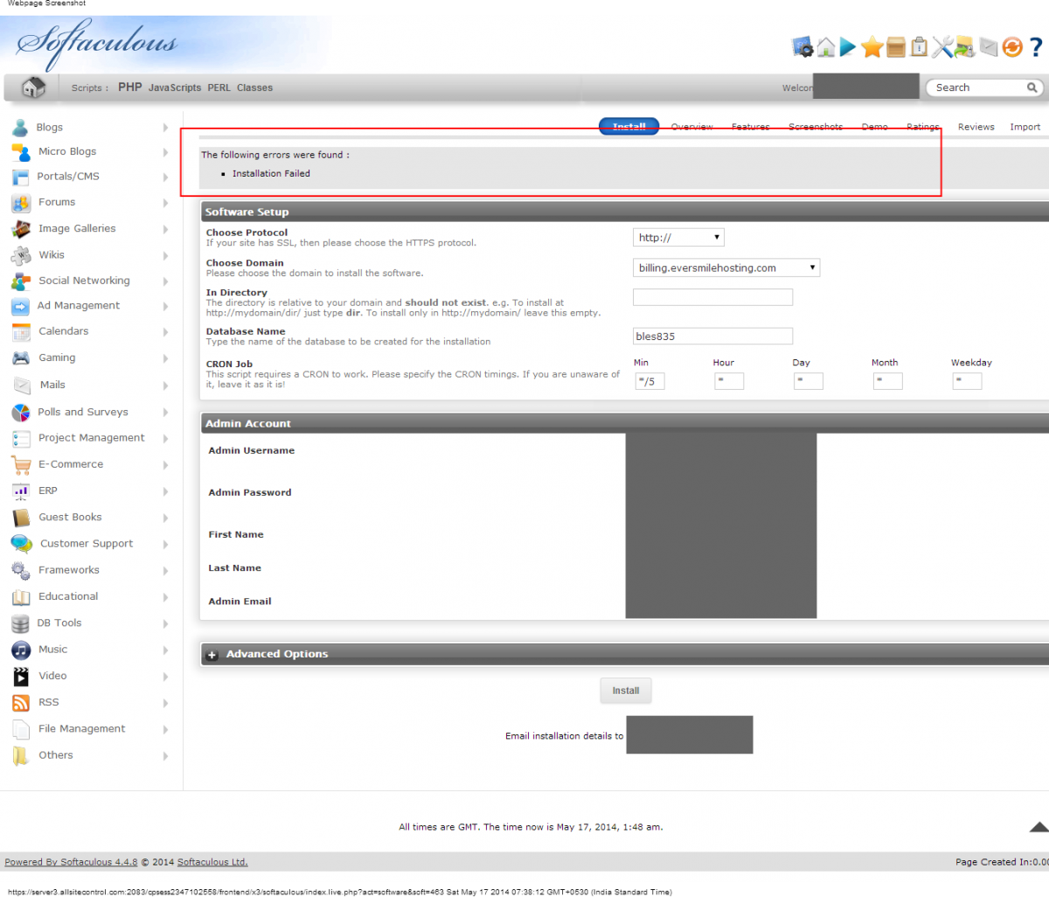Viewport: 1049px width, 897px height.
Task: Click the CRON Min field
Action: 650,381
